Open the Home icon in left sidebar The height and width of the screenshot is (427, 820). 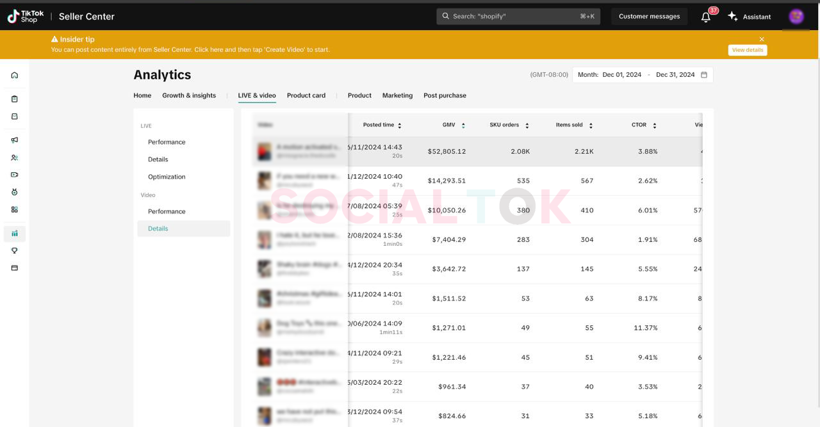(15, 76)
